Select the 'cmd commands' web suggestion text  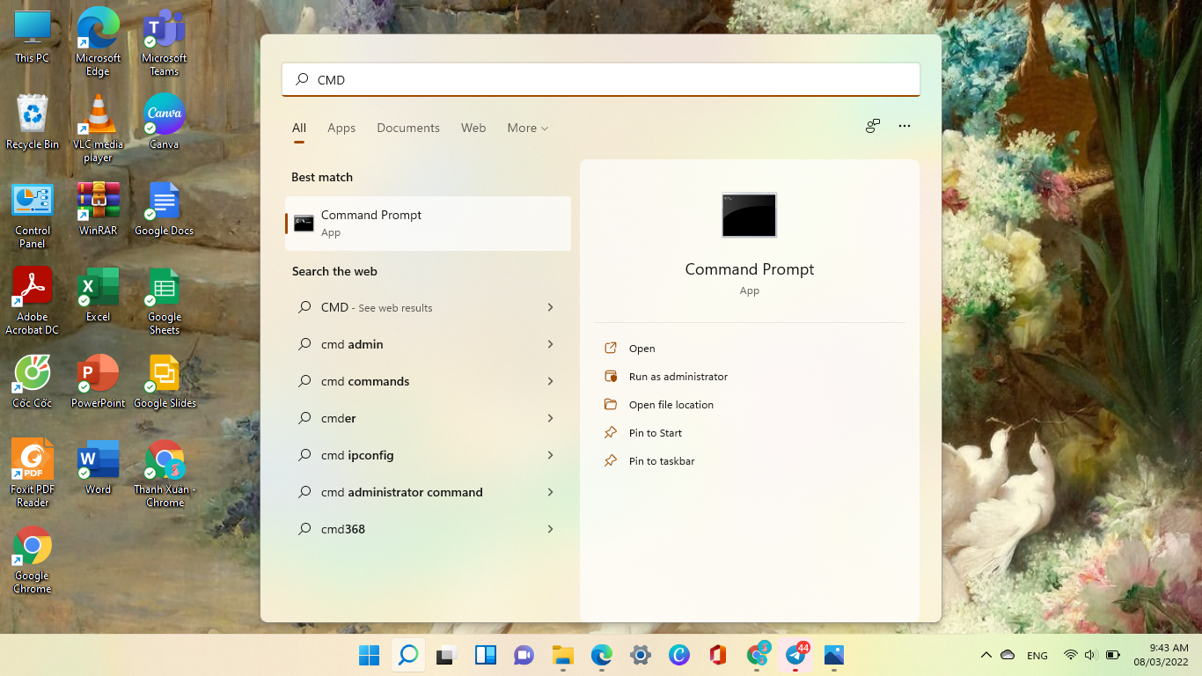click(365, 381)
